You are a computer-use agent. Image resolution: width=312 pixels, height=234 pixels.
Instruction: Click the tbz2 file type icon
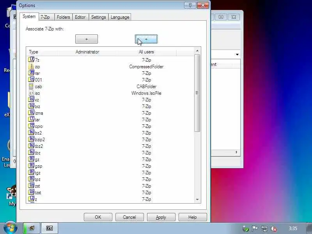click(x=31, y=145)
